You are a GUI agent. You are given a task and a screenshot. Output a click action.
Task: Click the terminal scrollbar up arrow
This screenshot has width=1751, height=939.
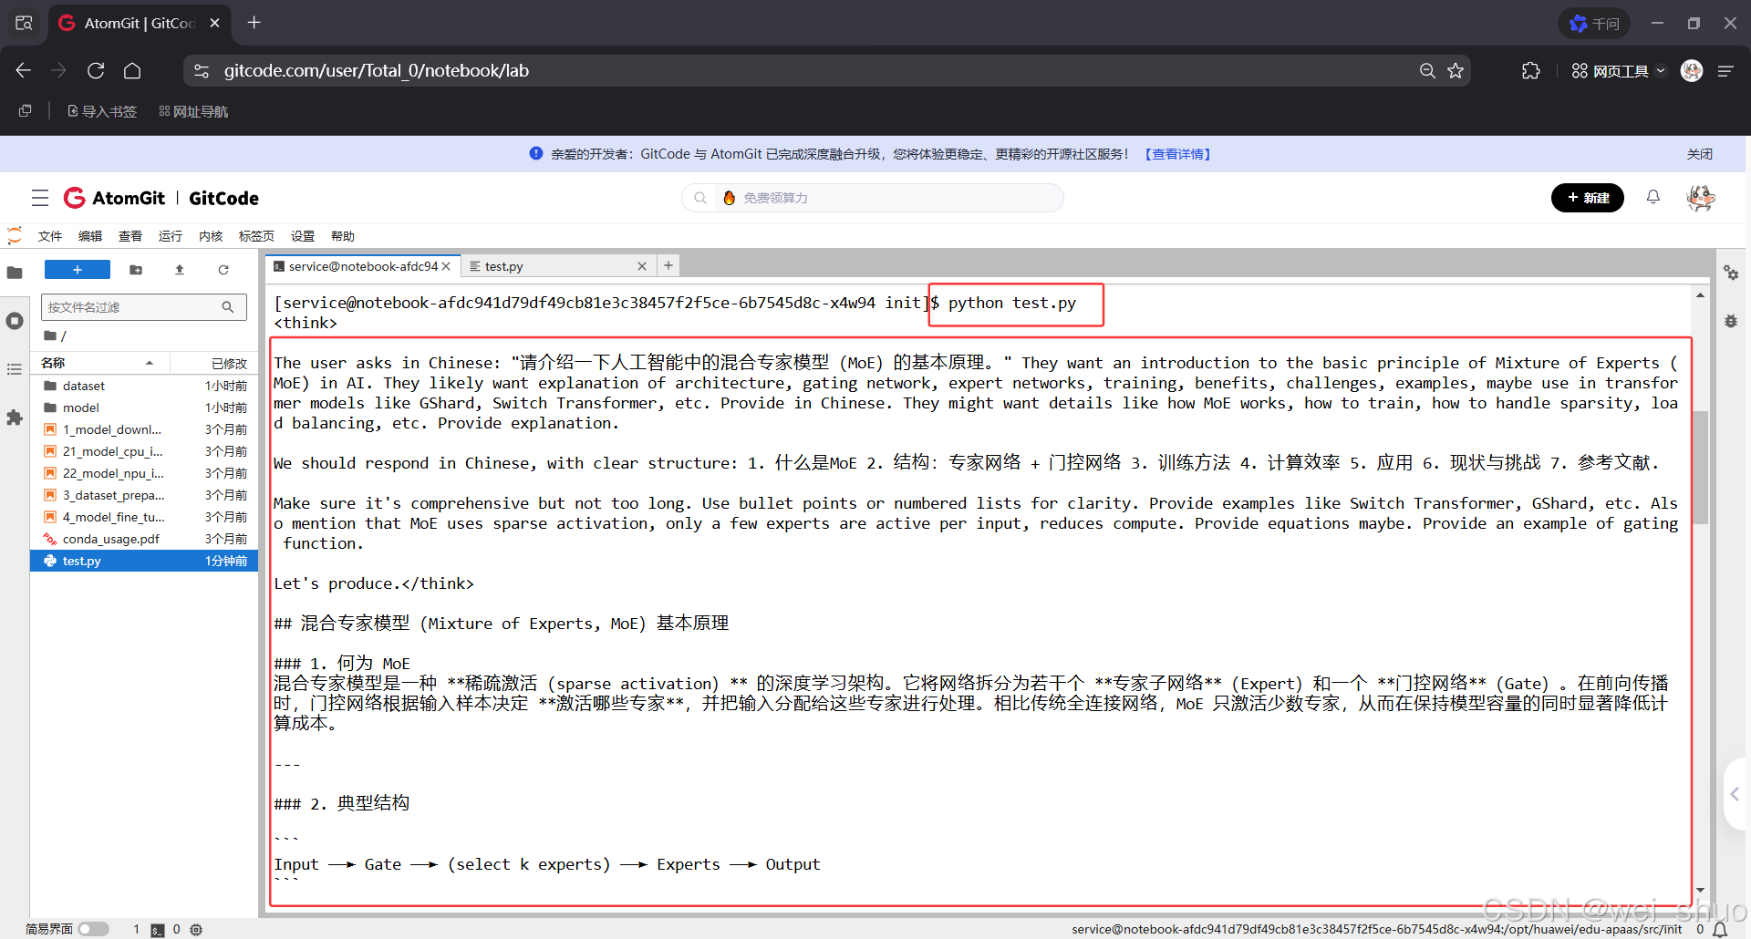1700,295
